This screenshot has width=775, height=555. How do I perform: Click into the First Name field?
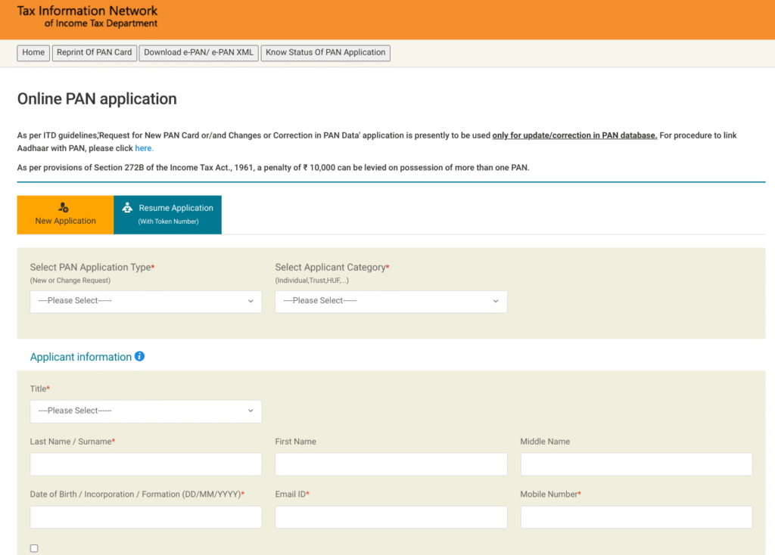tap(391, 464)
